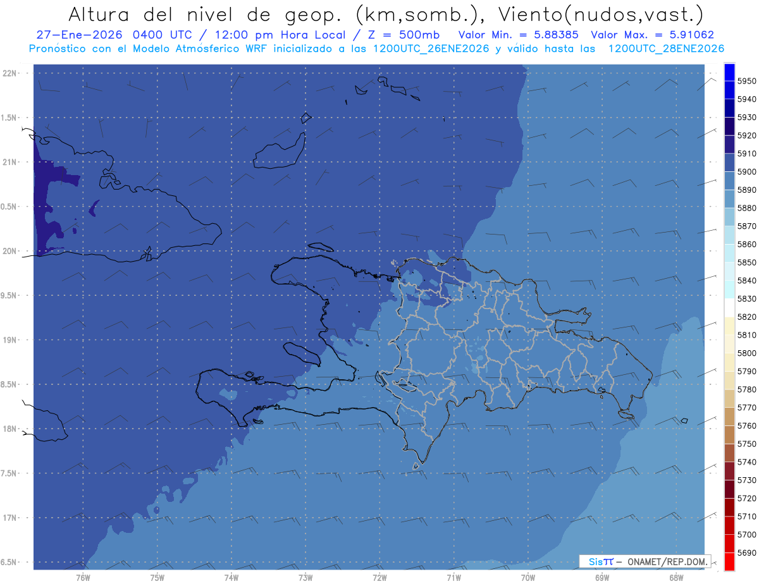The height and width of the screenshot is (586, 759).
Task: Click the '5760' color bar value
Action: [746, 426]
